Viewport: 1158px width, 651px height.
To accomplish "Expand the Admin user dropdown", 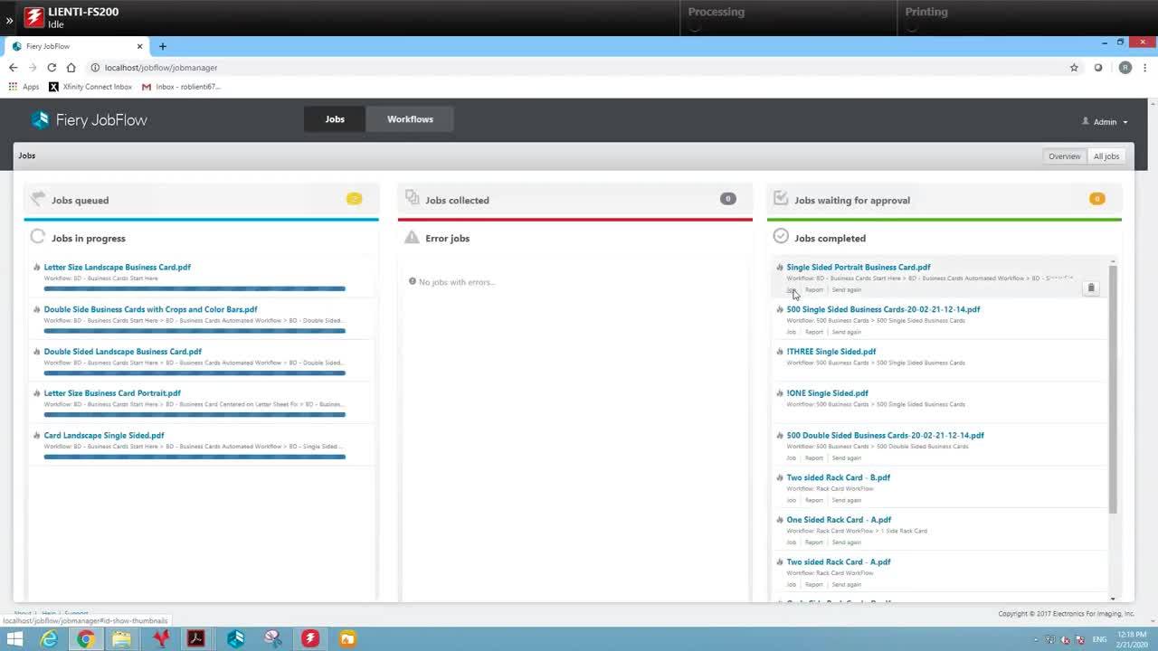I will coord(1105,122).
